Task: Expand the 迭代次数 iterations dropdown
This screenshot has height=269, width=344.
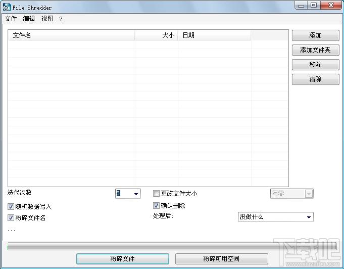Action: (136, 194)
